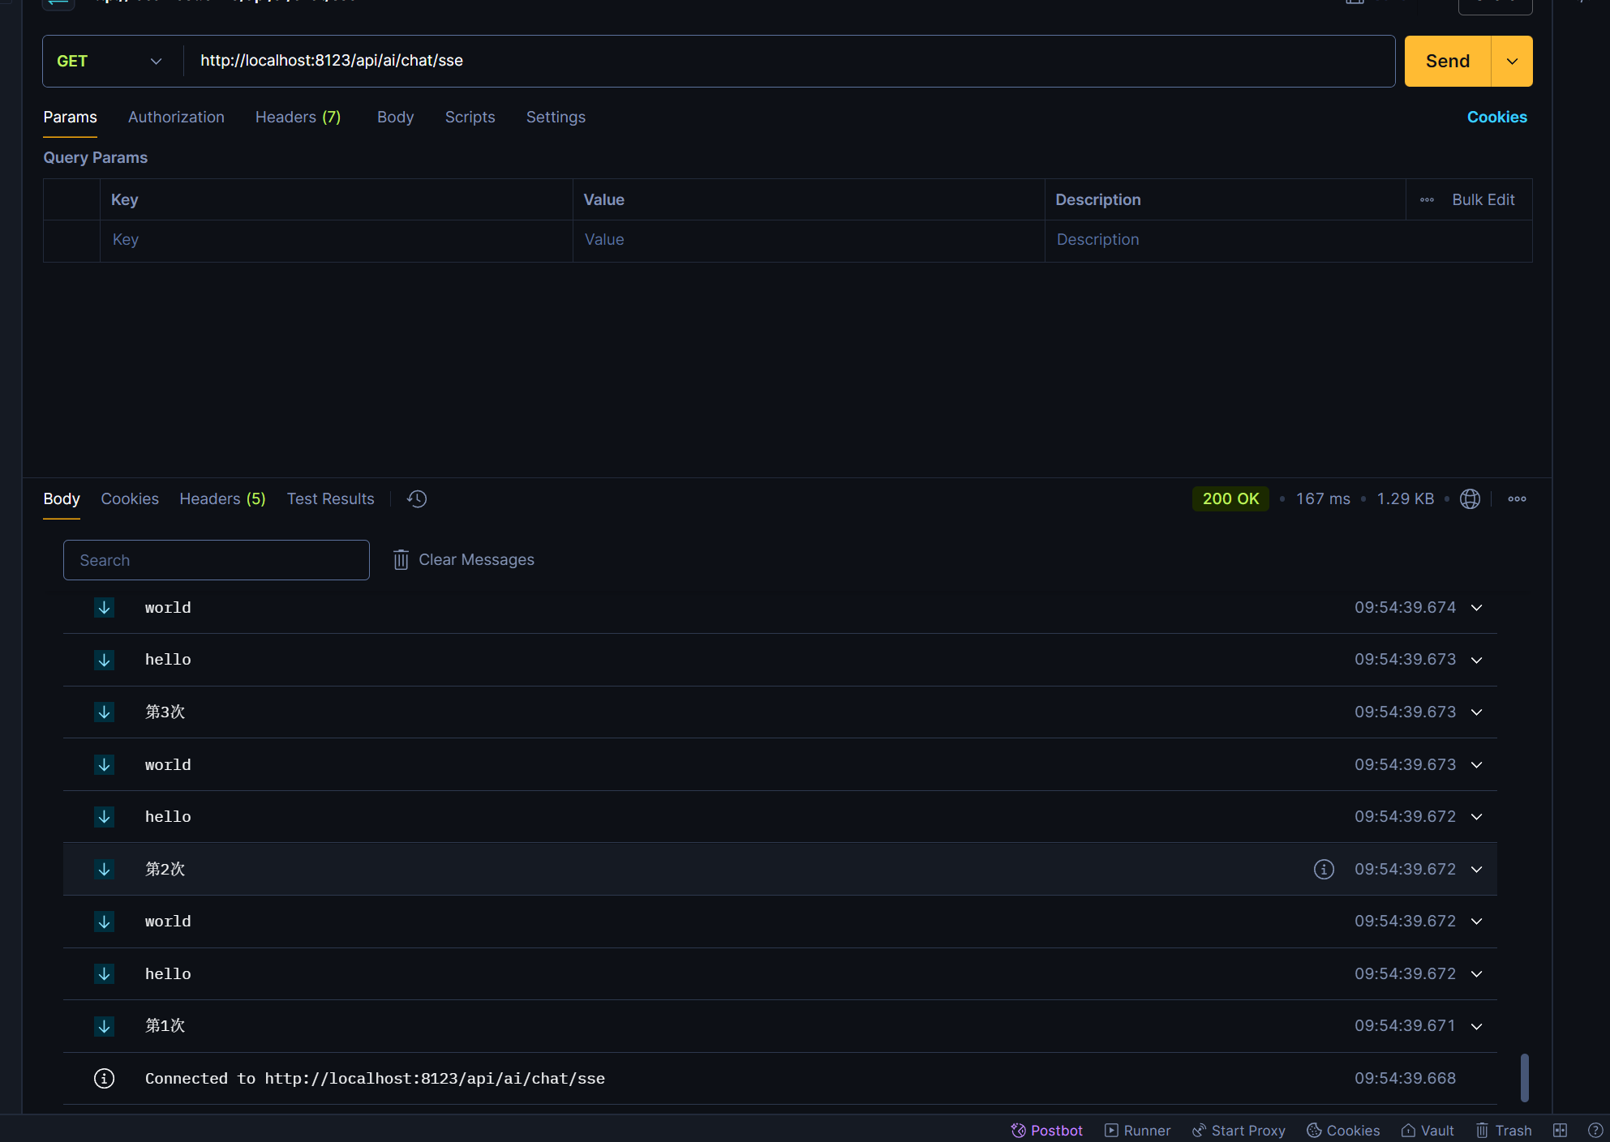The image size is (1610, 1142).
Task: Click trash icon of Clear Messages
Action: click(x=401, y=559)
